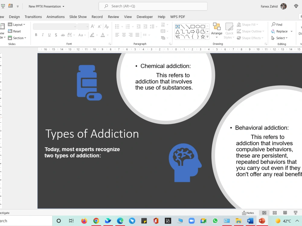302x226 pixels.
Task: Select the underline icon
Action: (x=49, y=35)
